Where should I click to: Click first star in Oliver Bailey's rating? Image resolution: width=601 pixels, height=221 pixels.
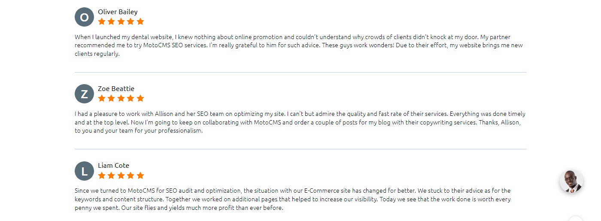(x=102, y=21)
